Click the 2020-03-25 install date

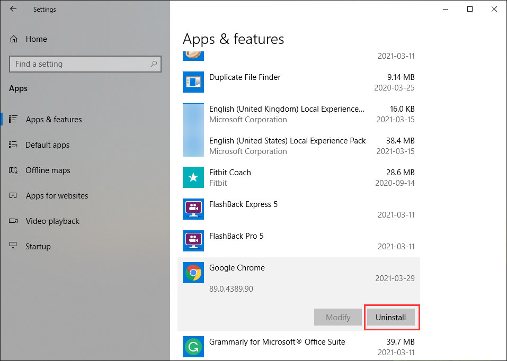394,88
